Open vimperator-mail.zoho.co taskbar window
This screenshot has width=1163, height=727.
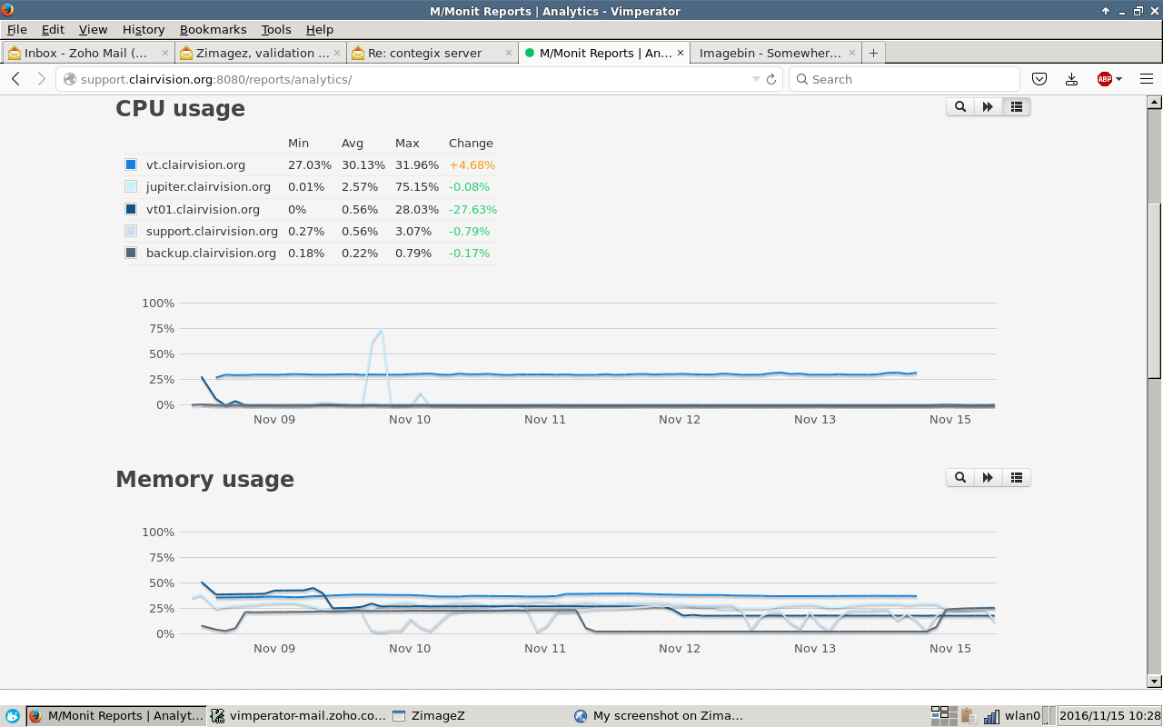coord(298,716)
